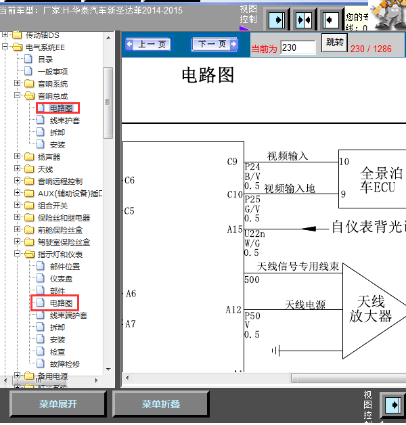406x425 pixels.
Task: Open the 检查 page
Action: click(58, 352)
